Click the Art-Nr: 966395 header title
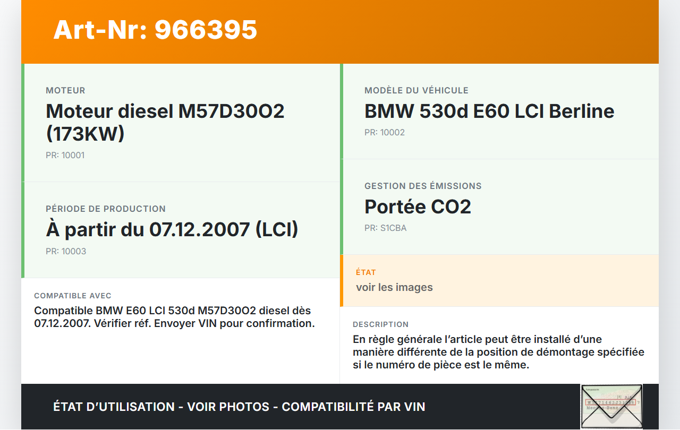The width and height of the screenshot is (680, 430). click(155, 30)
